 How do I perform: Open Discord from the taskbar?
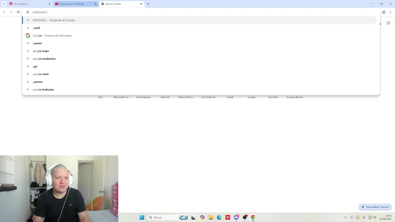(236, 217)
